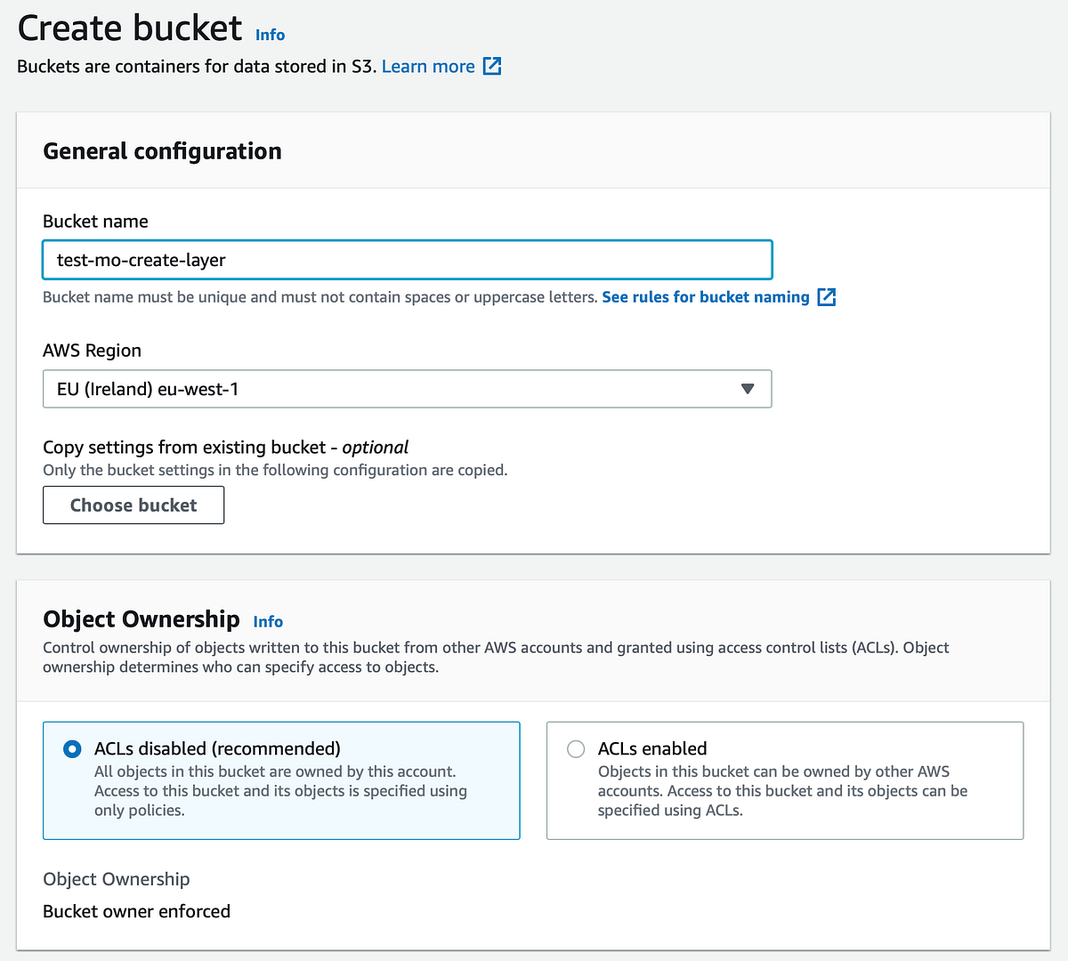Click the Bucket owner enforced text
The width and height of the screenshot is (1068, 961).
point(136,911)
